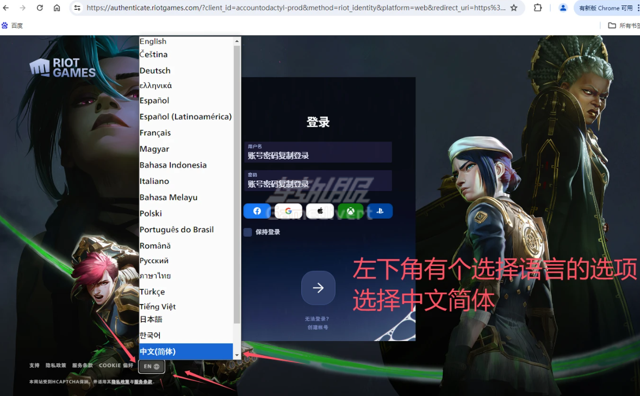Choose Français language option
This screenshot has height=396, width=640.
click(186, 133)
